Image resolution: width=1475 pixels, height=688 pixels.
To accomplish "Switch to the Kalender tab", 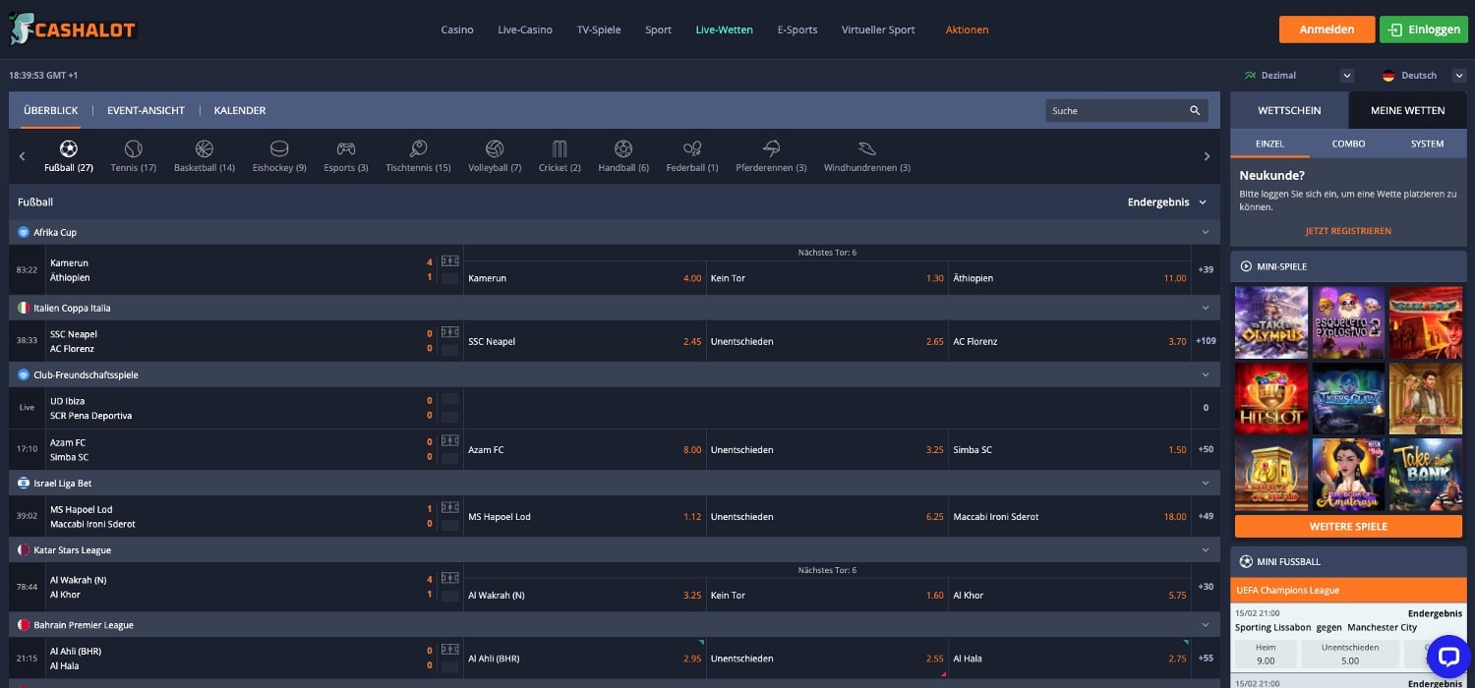I will pos(240,111).
